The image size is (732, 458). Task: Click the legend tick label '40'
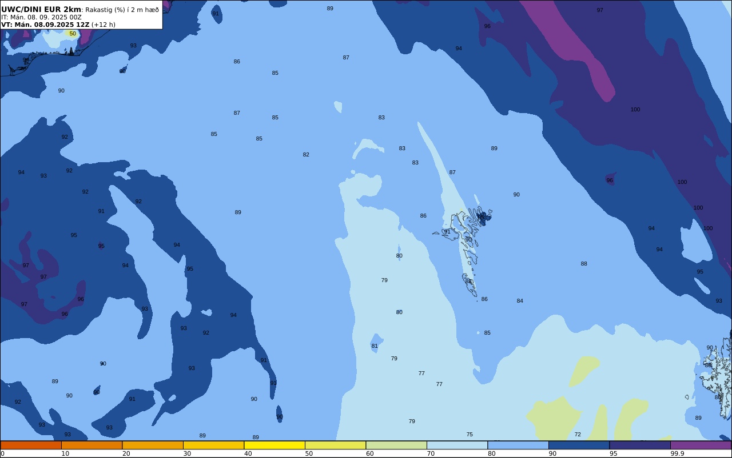pos(248,453)
